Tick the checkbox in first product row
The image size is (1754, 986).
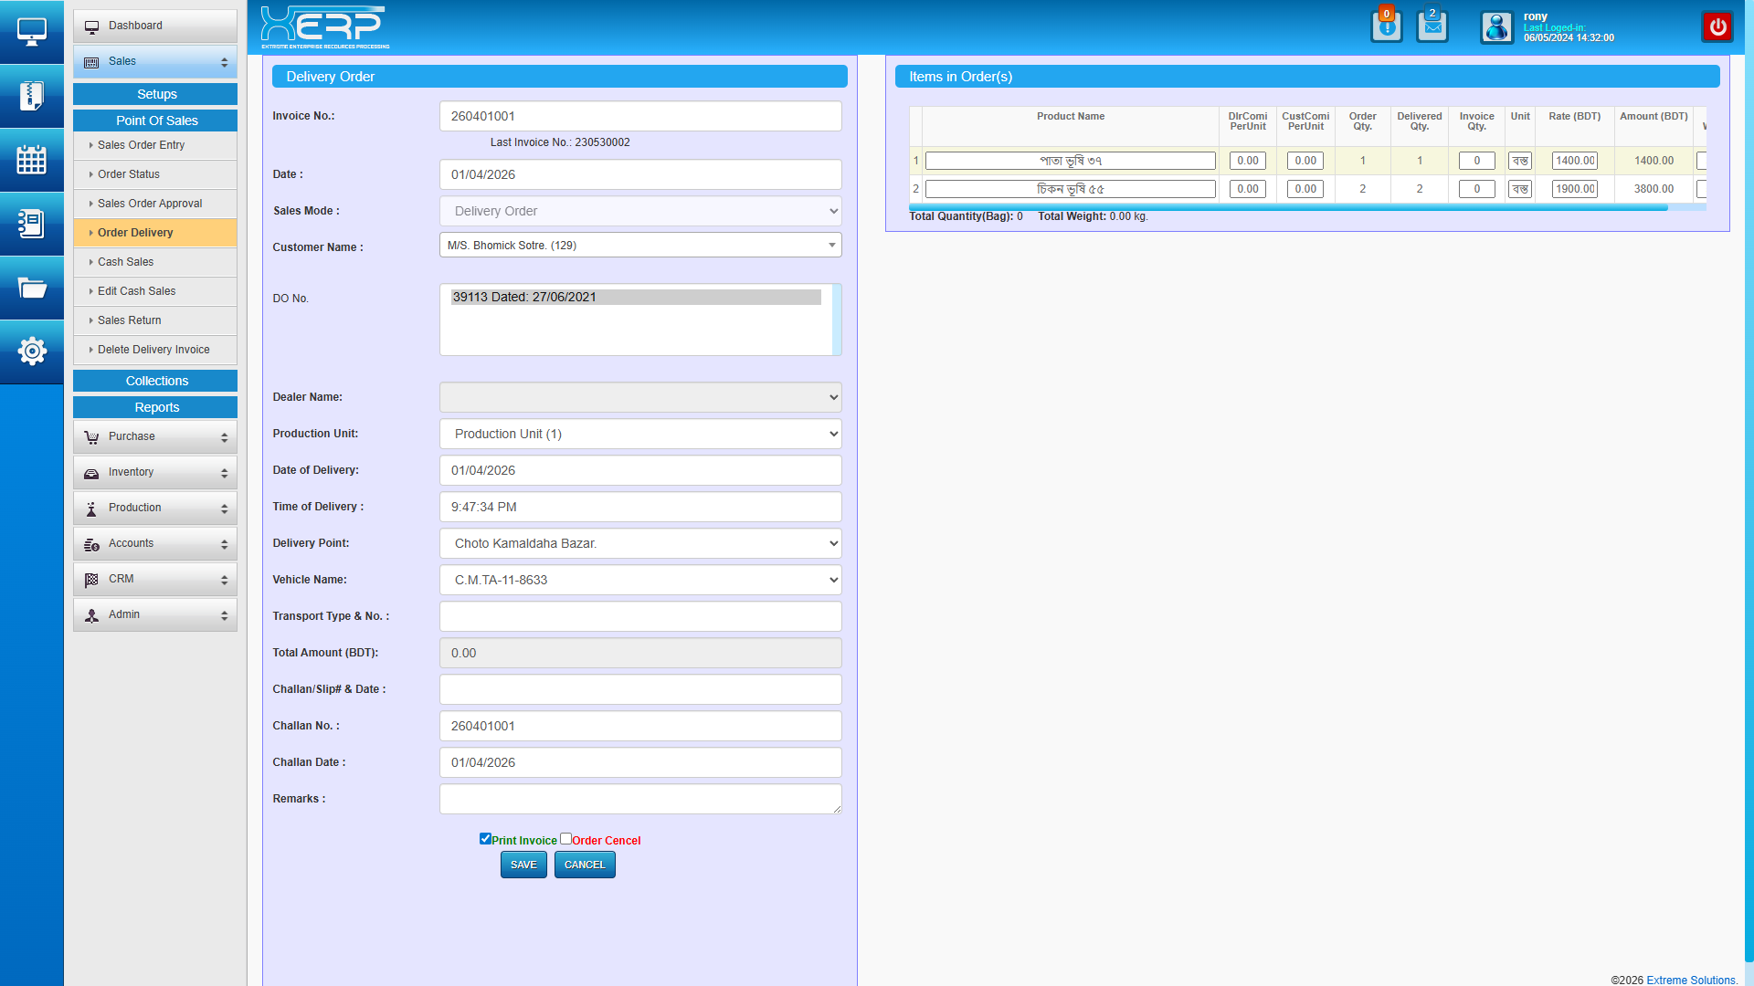tap(1701, 161)
